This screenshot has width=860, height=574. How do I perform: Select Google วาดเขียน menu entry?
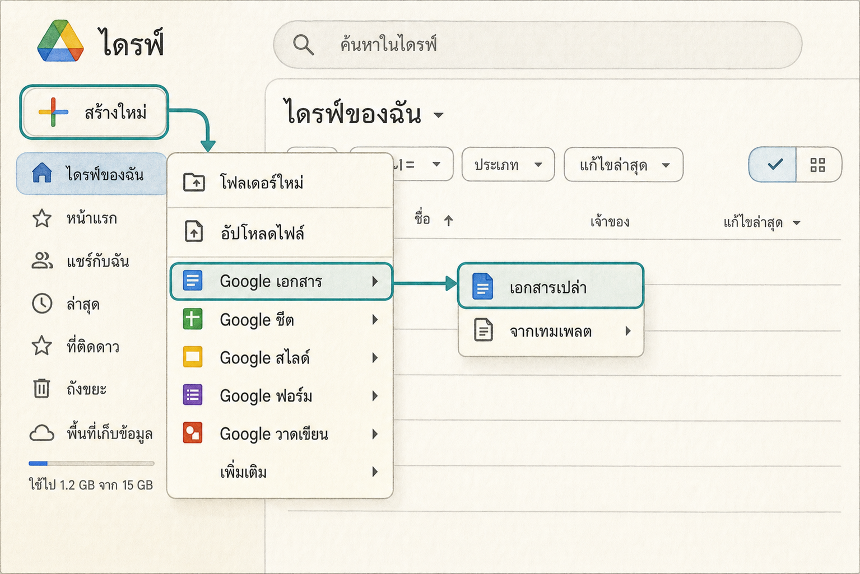point(280,433)
